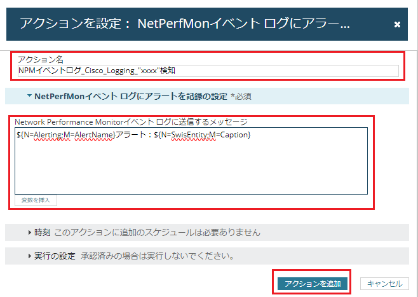This screenshot has width=418, height=297.
Task: Click inside the event log message textarea
Action: pyautogui.click(x=191, y=161)
